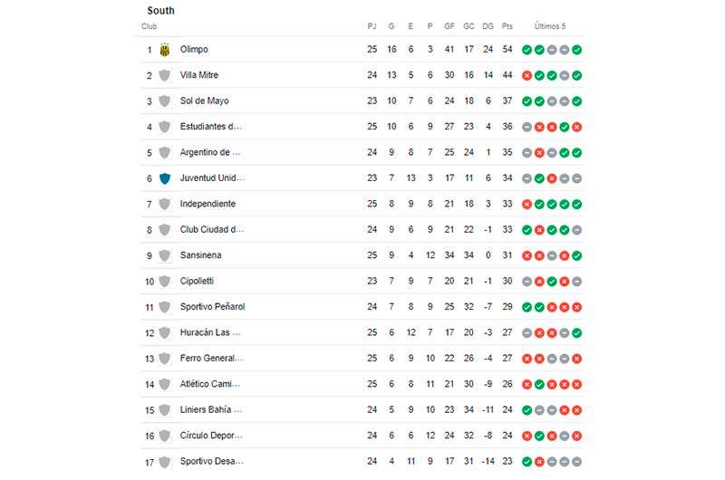
Task: Click the South group heading
Action: [x=161, y=11]
